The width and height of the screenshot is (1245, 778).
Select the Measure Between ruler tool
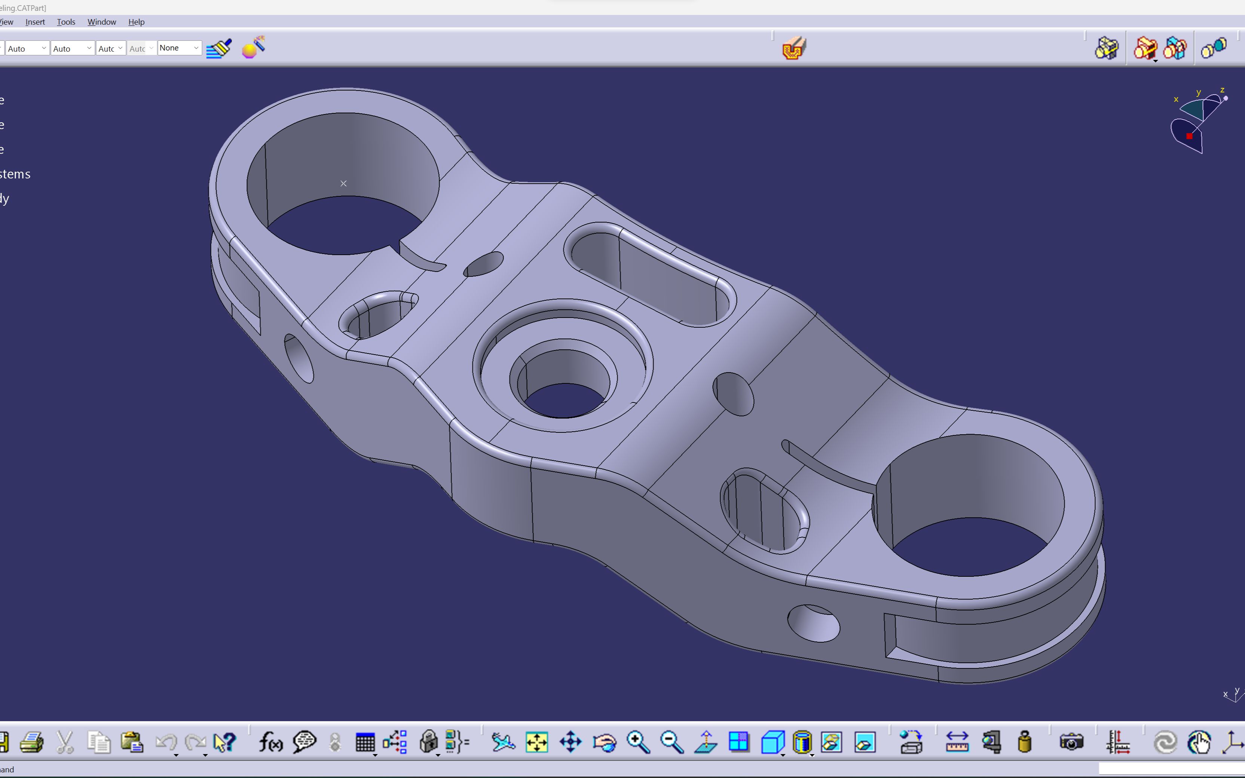click(957, 742)
